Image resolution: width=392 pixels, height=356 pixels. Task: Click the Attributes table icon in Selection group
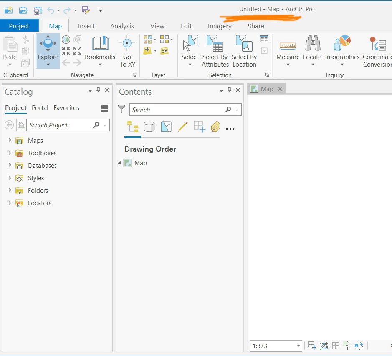coord(264,39)
